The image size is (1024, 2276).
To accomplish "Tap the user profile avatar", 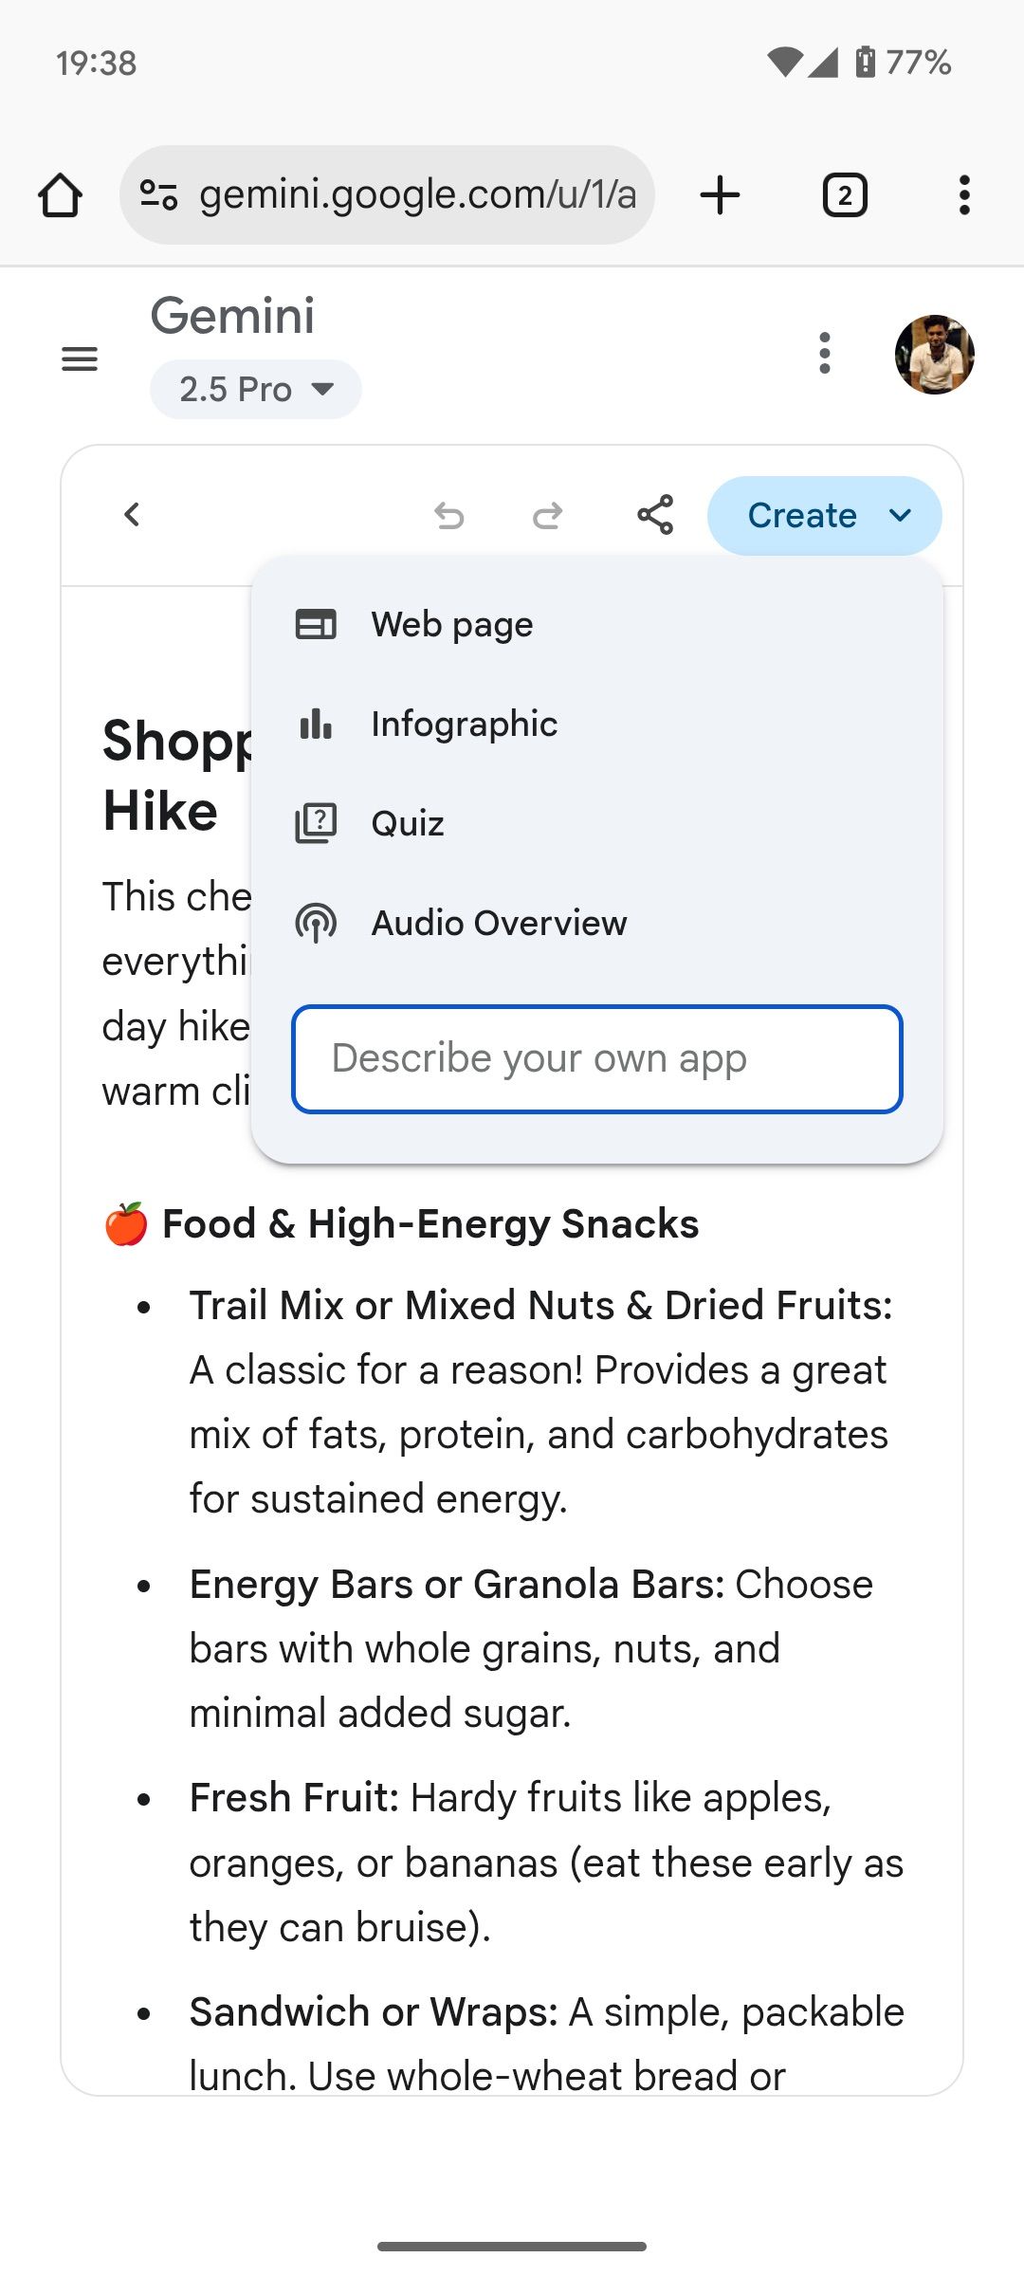I will pos(935,355).
